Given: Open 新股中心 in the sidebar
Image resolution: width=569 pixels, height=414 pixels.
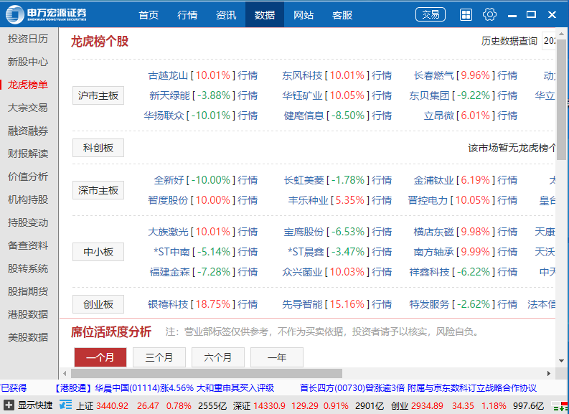Looking at the screenshot, I should (28, 62).
